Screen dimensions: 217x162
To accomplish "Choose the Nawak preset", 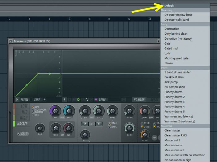I will (185, 63).
